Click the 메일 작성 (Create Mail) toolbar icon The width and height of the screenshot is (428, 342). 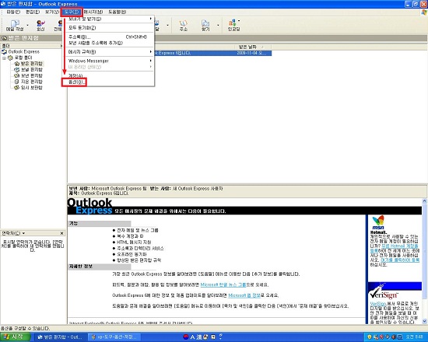click(x=15, y=26)
